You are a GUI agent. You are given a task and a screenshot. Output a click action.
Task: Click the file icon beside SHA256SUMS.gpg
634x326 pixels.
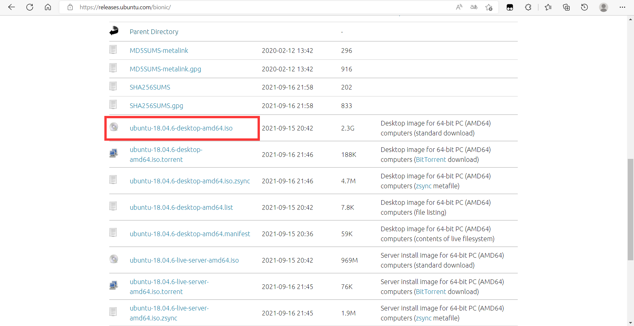coord(113,105)
